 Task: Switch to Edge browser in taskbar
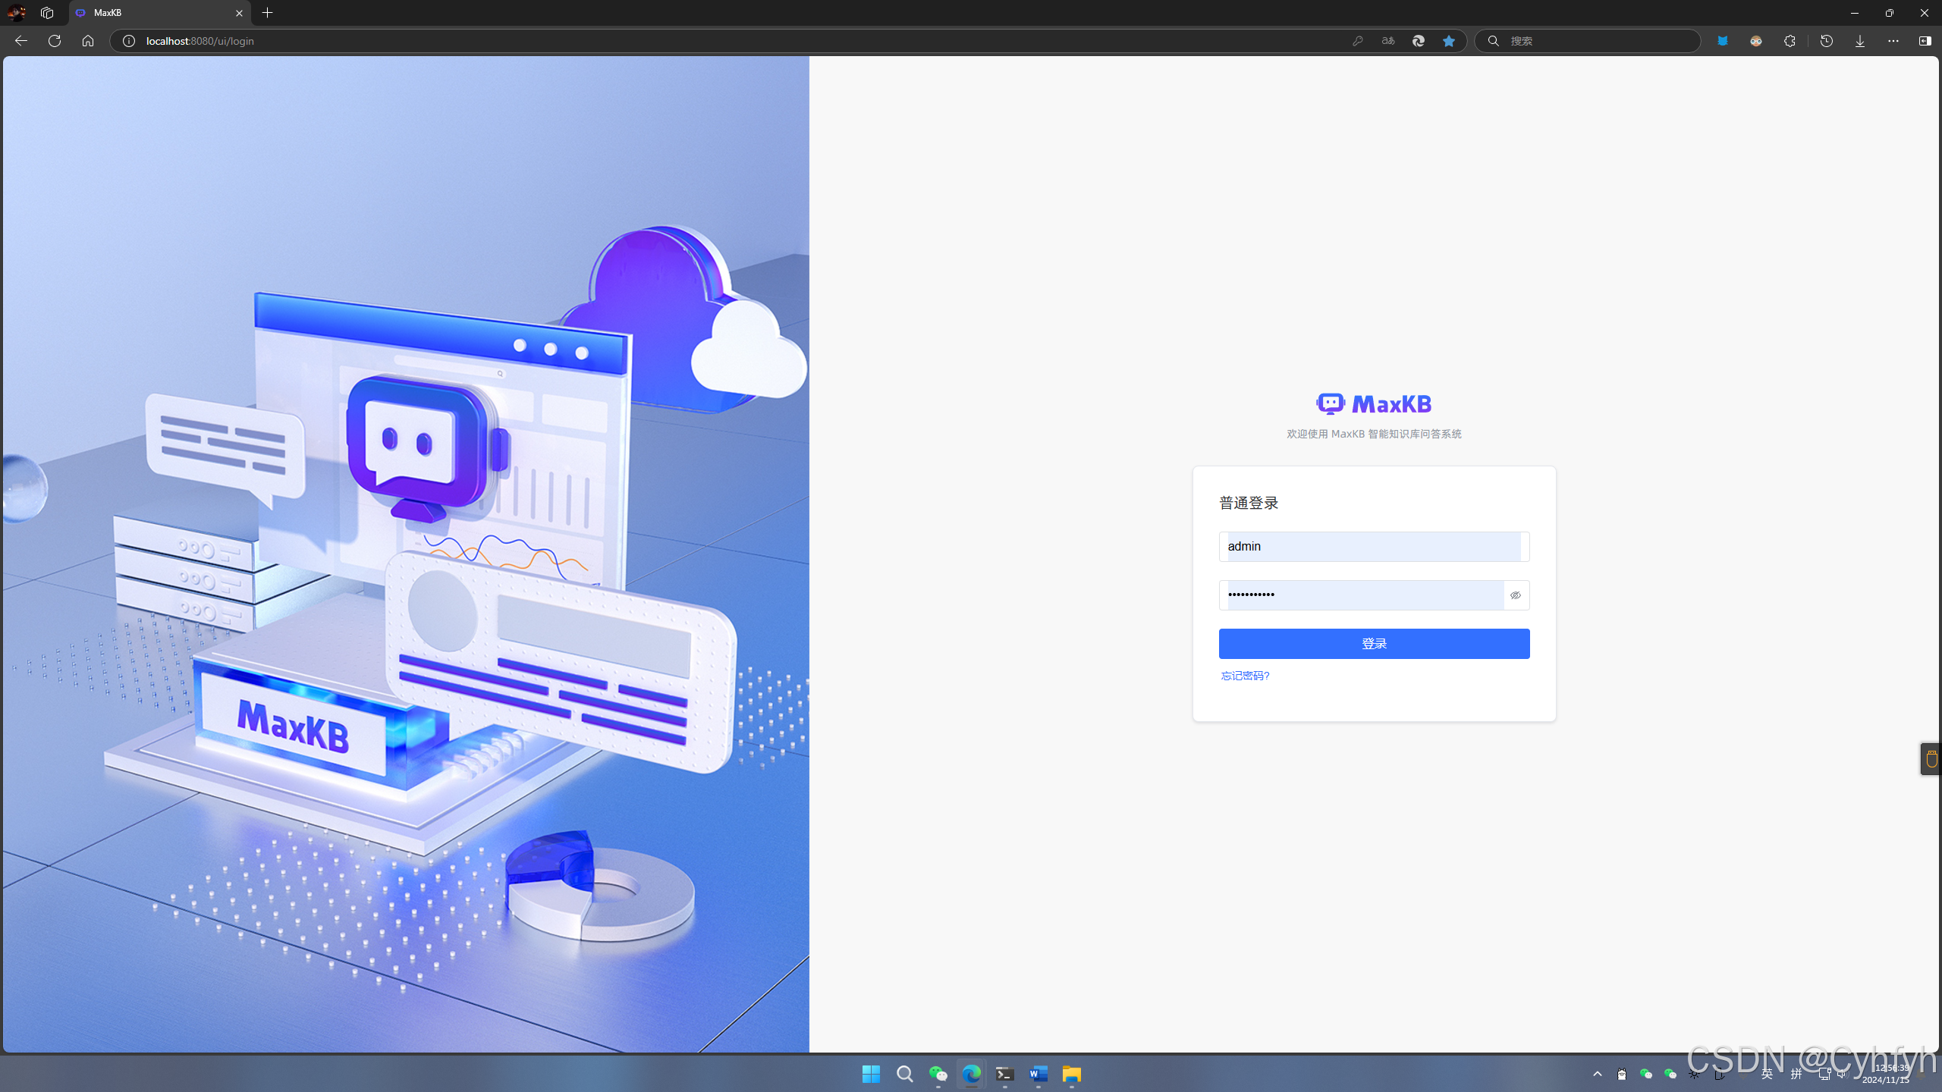(x=972, y=1074)
